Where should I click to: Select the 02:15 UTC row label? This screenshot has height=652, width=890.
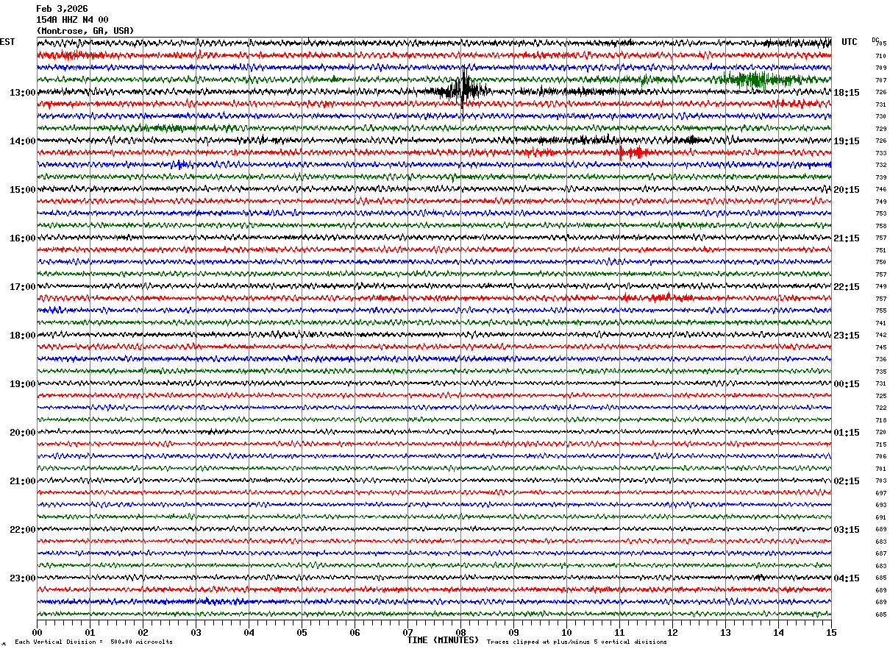pos(847,481)
